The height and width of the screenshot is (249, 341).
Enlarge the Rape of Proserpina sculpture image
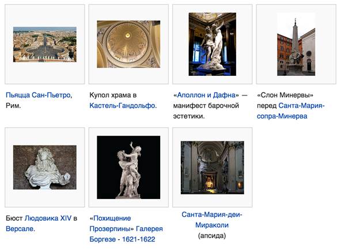click(128, 167)
